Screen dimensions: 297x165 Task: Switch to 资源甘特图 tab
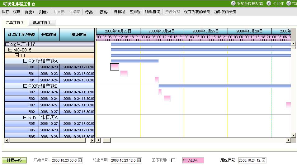click(x=42, y=22)
